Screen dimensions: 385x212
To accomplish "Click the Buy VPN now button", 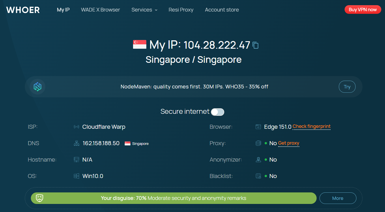I will click(363, 10).
